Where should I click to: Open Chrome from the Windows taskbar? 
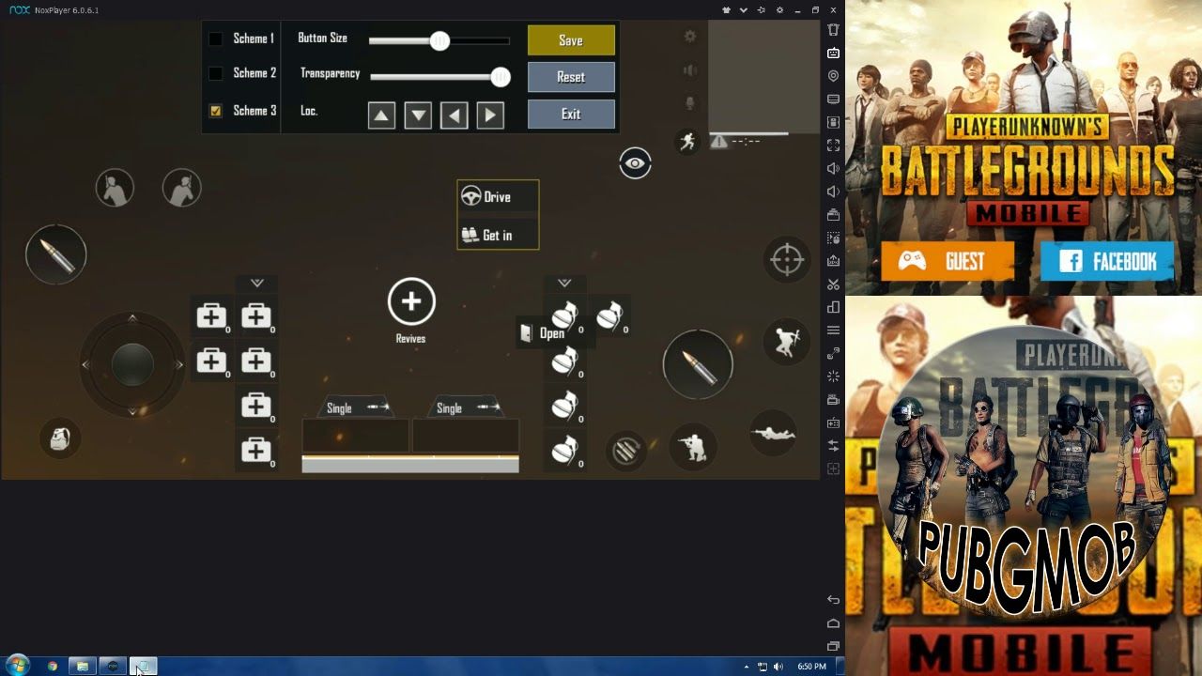click(x=53, y=666)
